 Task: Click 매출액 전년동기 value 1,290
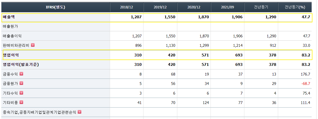tap(271, 17)
